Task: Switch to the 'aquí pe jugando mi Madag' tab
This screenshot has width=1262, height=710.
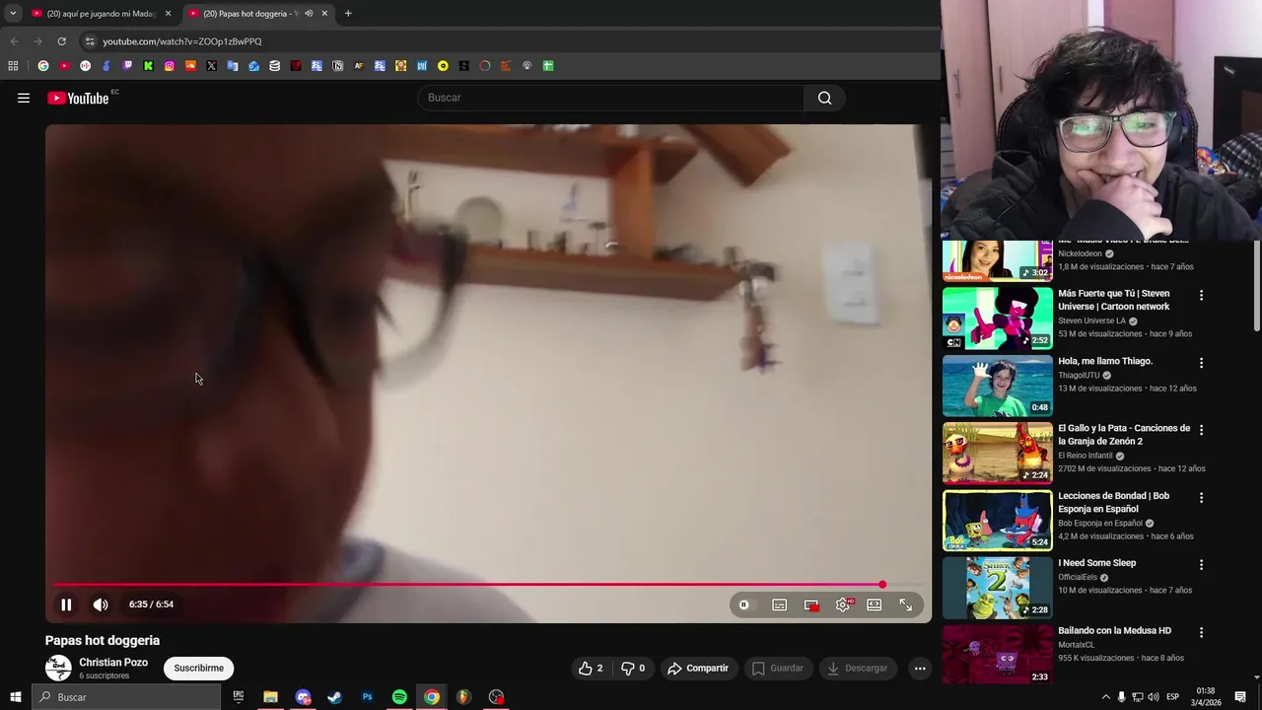Action: tap(102, 14)
